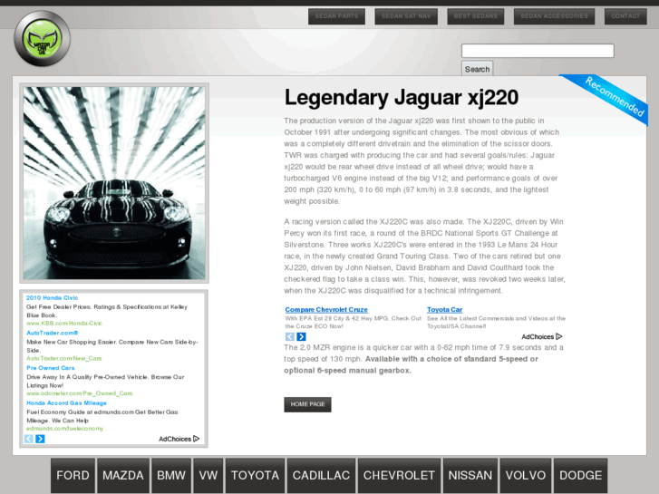The height and width of the screenshot is (494, 659).
Task: Open Honda Accord Gas Mileage ad link
Action: [x=66, y=402]
